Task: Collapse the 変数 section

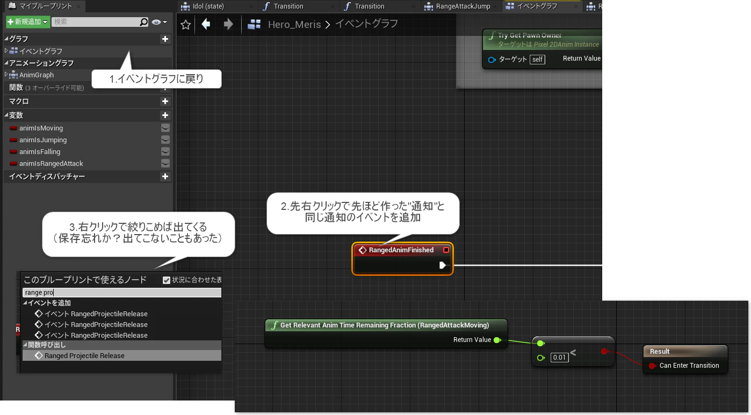Action: 6,115
